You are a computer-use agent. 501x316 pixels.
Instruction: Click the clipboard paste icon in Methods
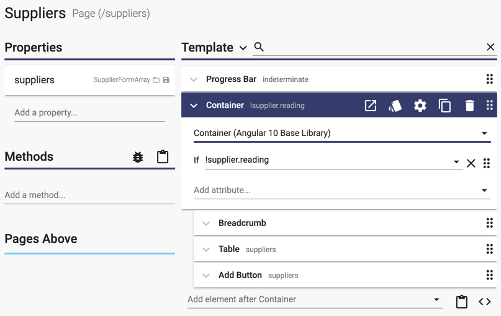(x=162, y=156)
